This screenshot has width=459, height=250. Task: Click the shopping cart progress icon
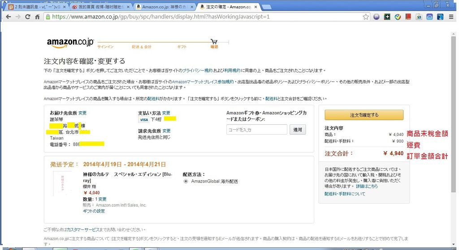(214, 42)
